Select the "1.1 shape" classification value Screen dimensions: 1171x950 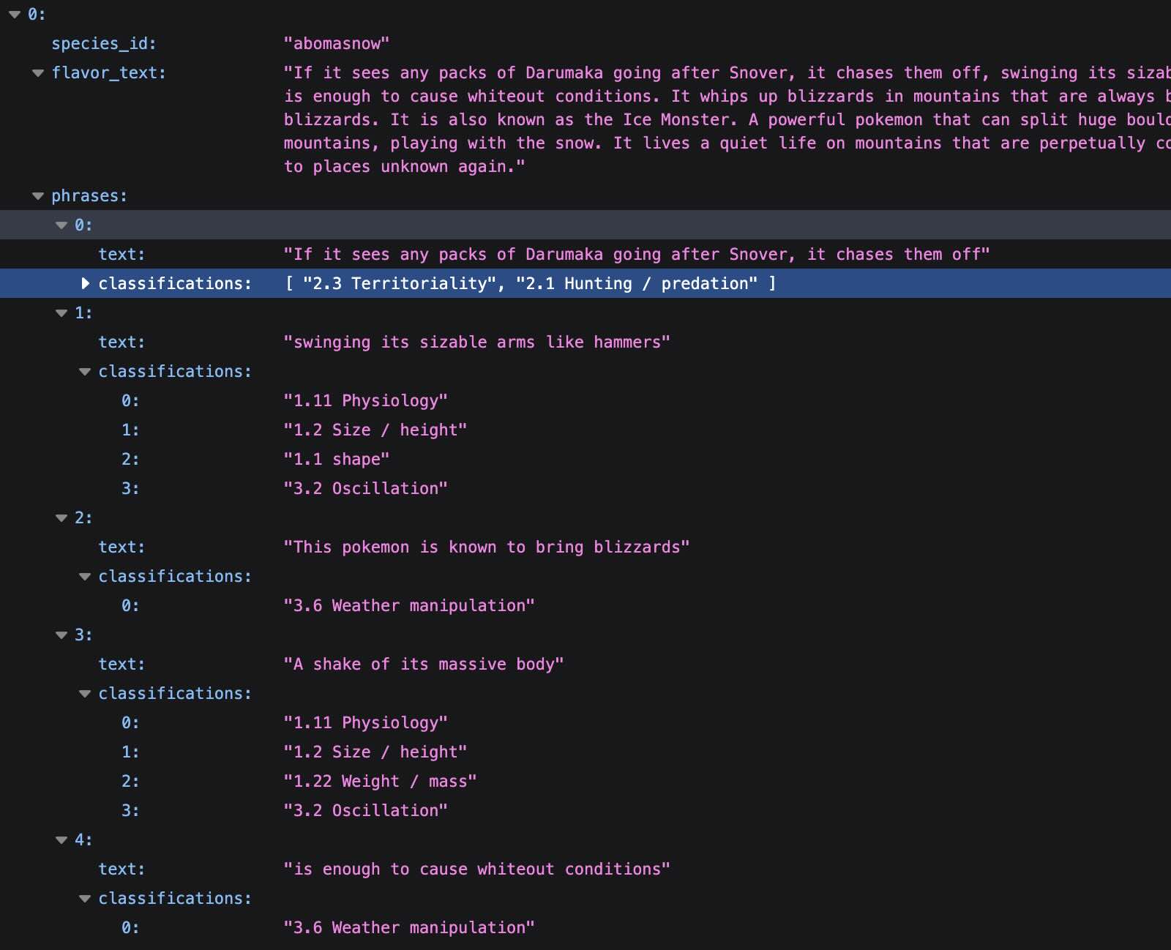point(336,460)
